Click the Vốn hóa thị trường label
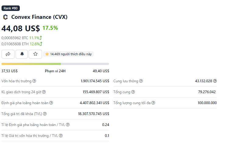The image size is (225, 143). pos(16,81)
